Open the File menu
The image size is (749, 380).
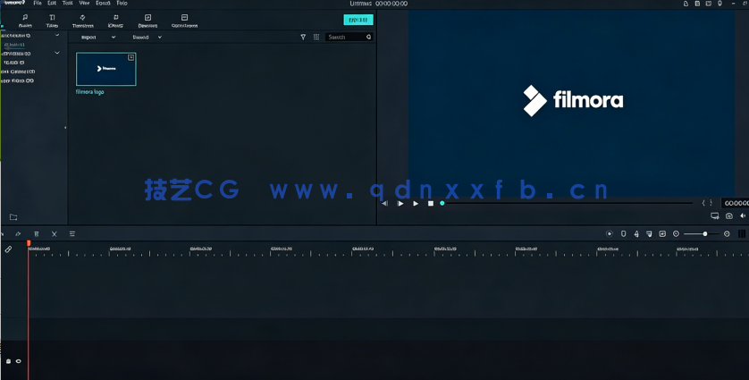[x=38, y=4]
